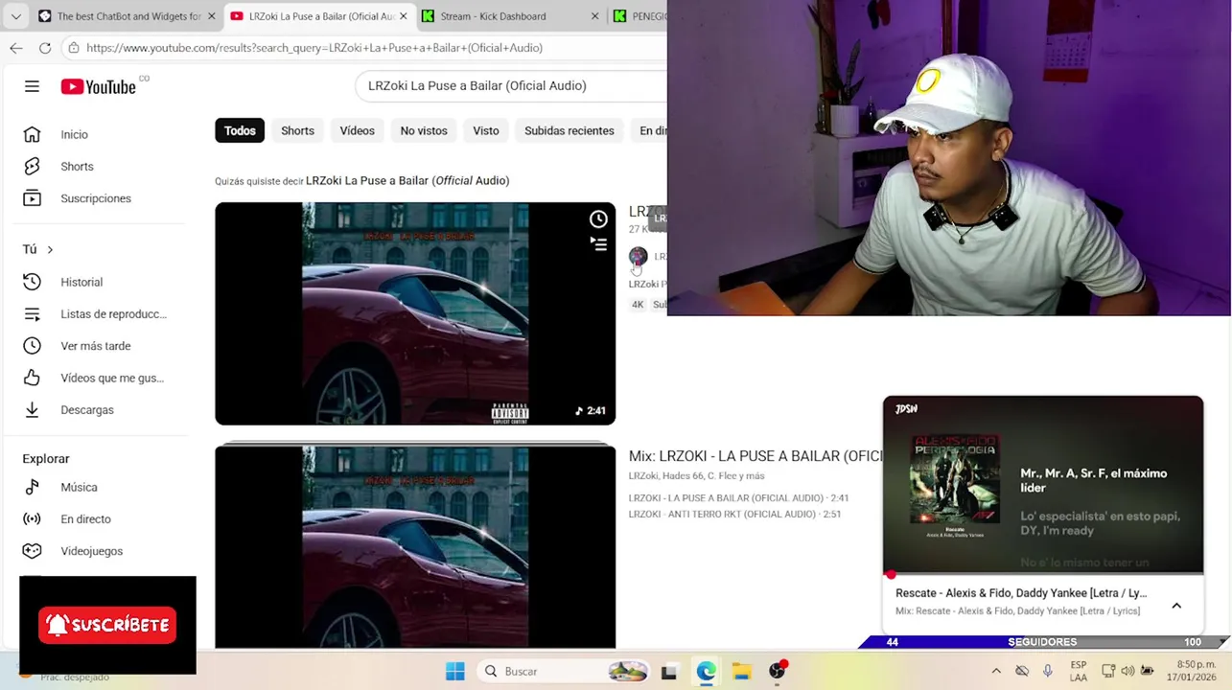Viewport: 1232px width, 690px height.
Task: Add first video to queue icon
Action: pos(598,245)
